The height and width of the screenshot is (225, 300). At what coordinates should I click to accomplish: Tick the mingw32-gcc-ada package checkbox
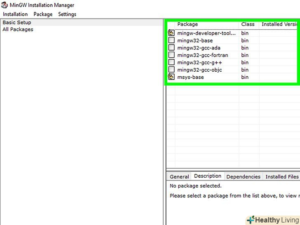(x=171, y=47)
